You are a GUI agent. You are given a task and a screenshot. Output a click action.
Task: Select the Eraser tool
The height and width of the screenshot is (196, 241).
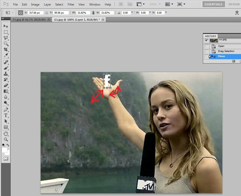[x=6, y=85]
